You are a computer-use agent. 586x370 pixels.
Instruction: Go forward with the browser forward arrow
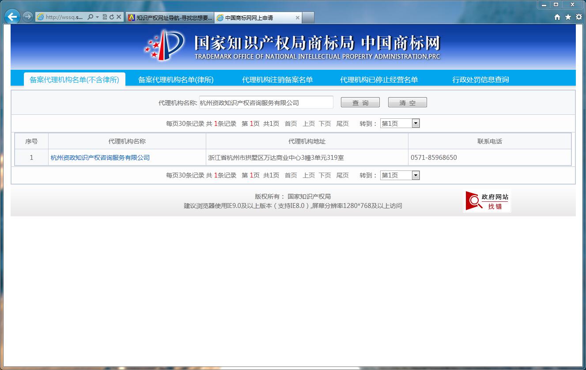(x=27, y=17)
